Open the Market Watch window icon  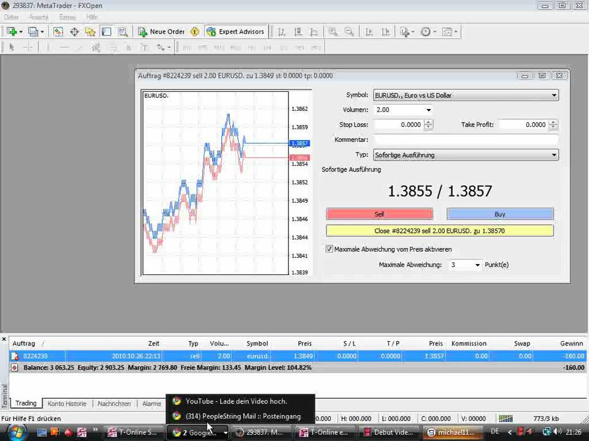coord(58,32)
